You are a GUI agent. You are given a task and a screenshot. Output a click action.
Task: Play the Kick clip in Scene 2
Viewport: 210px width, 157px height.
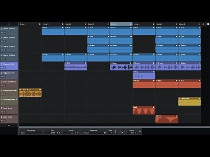pyautogui.click(x=63, y=28)
